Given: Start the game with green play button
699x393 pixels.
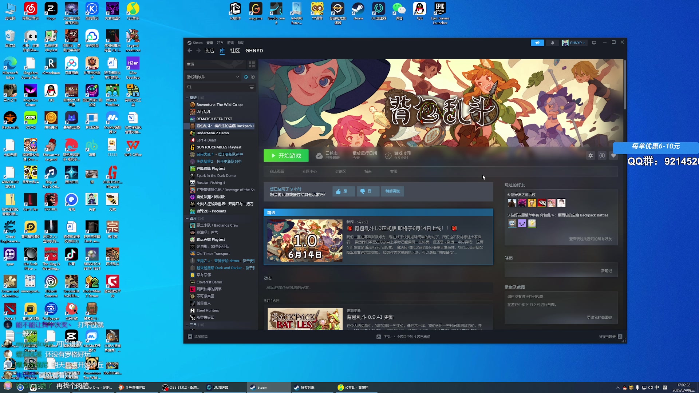Looking at the screenshot, I should (x=286, y=156).
